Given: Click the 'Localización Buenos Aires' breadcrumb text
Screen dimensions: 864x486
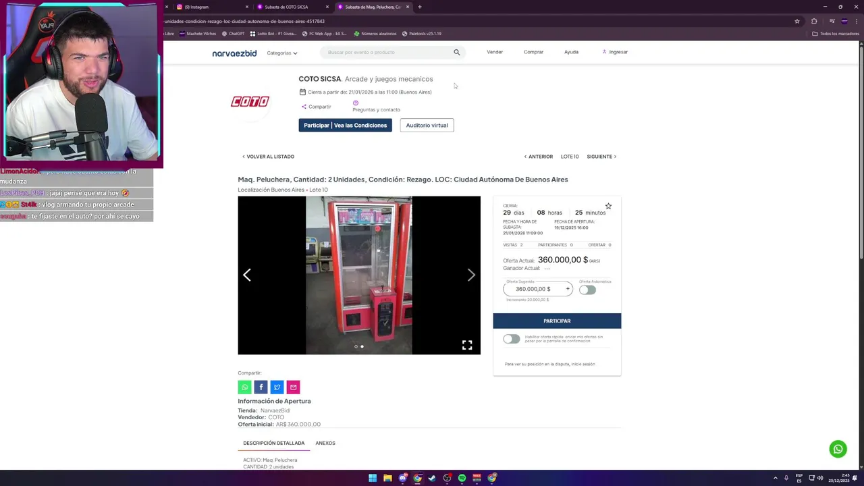Looking at the screenshot, I should 271,190.
